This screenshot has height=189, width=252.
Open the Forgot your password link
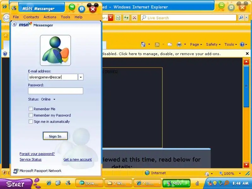pyautogui.click(x=37, y=154)
